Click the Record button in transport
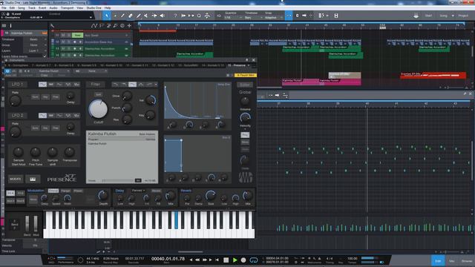 pyautogui.click(x=243, y=260)
